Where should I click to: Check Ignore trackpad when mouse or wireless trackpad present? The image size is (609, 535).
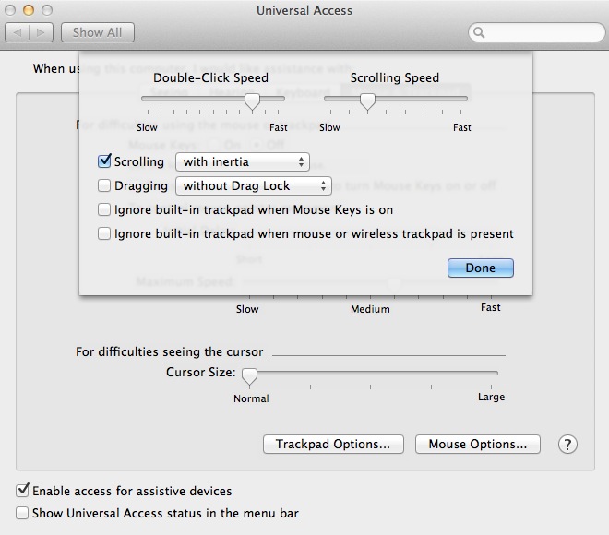[104, 233]
